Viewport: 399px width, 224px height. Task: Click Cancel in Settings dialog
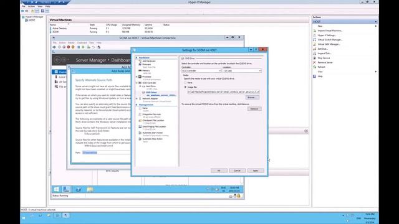(237, 170)
